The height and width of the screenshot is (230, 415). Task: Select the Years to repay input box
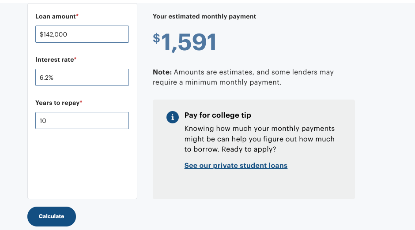[x=82, y=121]
